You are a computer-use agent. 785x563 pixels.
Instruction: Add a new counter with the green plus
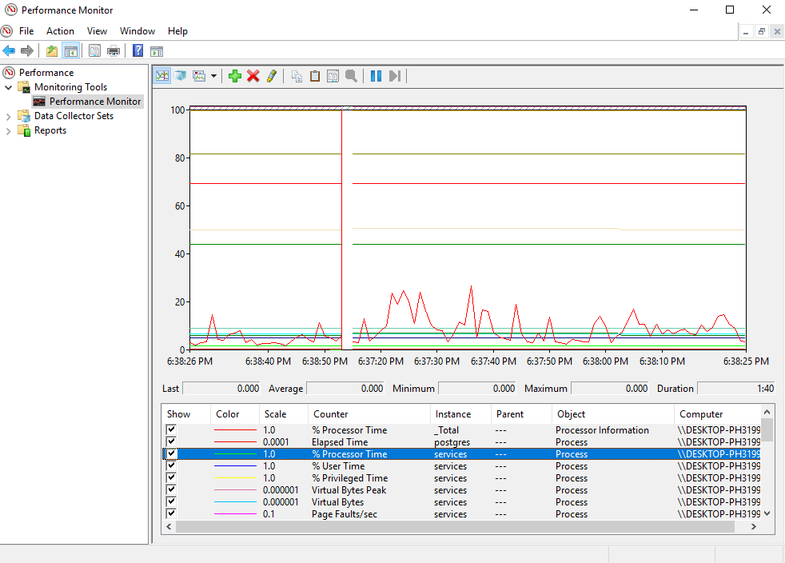[x=234, y=75]
